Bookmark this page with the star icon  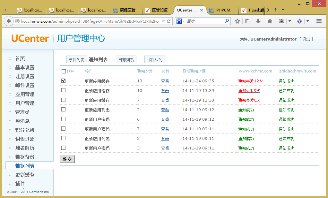click(x=237, y=21)
